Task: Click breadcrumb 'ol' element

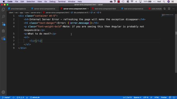Action: [94, 13]
